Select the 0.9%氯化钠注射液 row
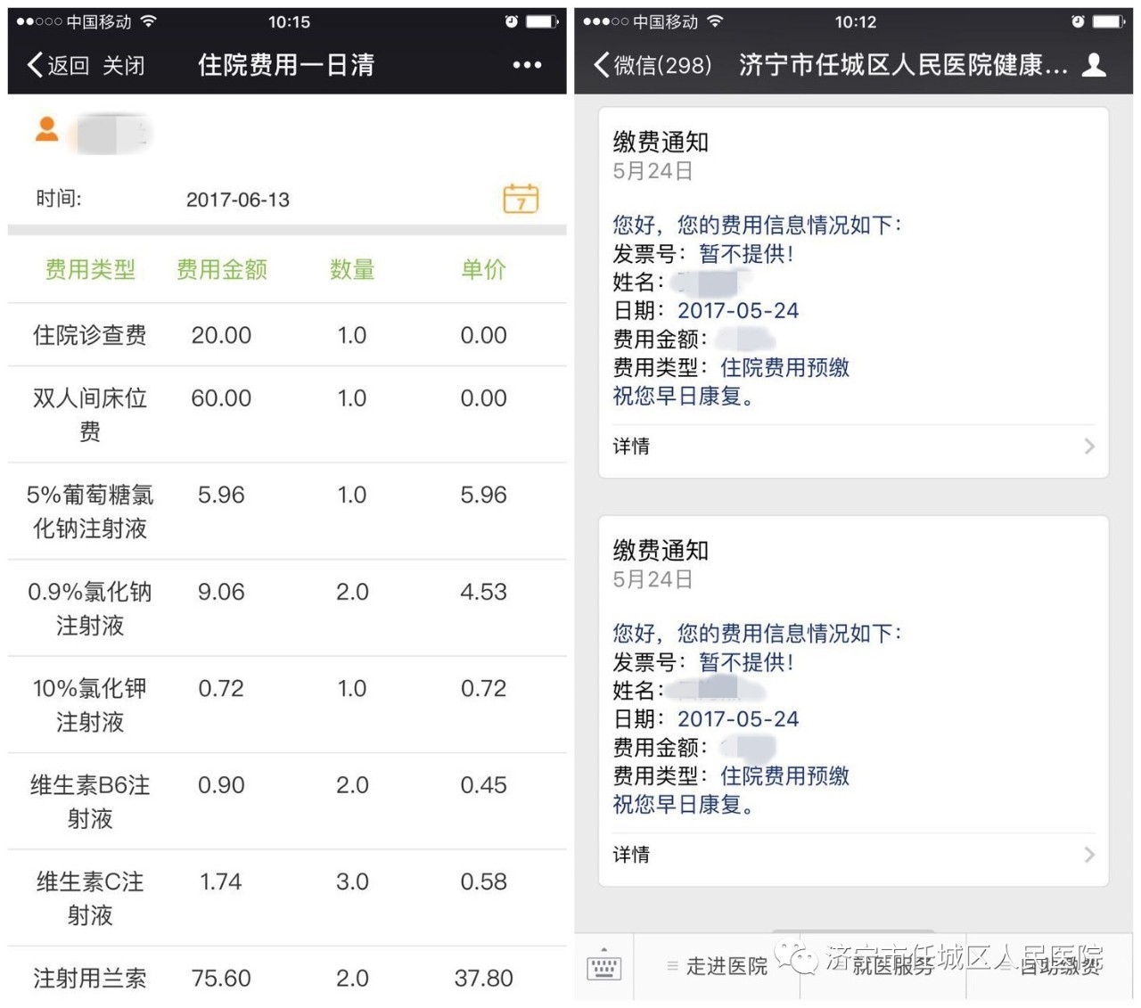1141x1008 pixels. 287,609
